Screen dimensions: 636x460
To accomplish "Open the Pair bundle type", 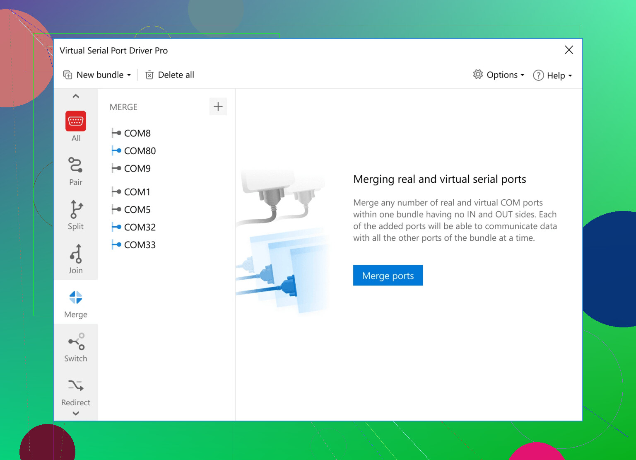I will 76,165.
